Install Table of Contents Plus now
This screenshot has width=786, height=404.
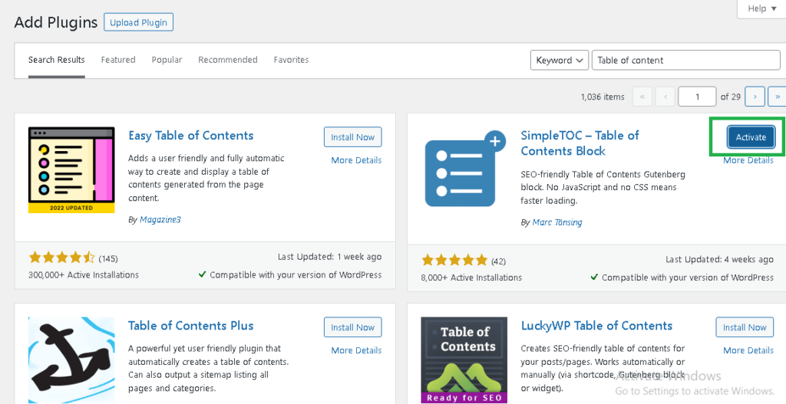(353, 327)
